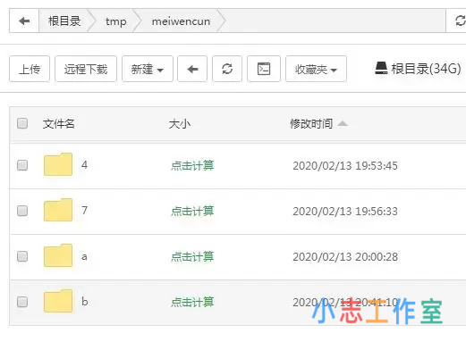Click refresh icon at breadcrumb right end

(461, 21)
